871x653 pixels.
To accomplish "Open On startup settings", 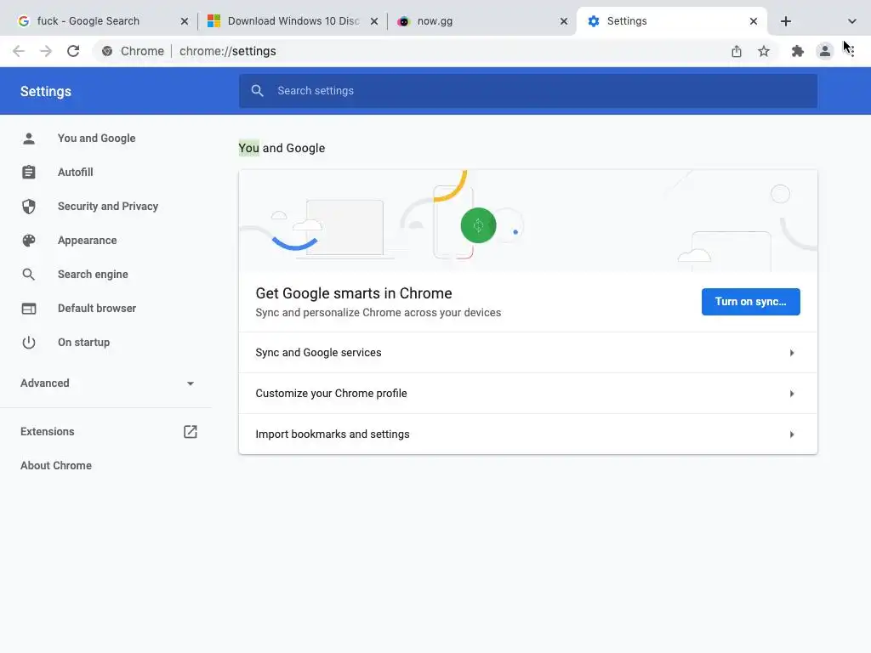I will coord(84,343).
